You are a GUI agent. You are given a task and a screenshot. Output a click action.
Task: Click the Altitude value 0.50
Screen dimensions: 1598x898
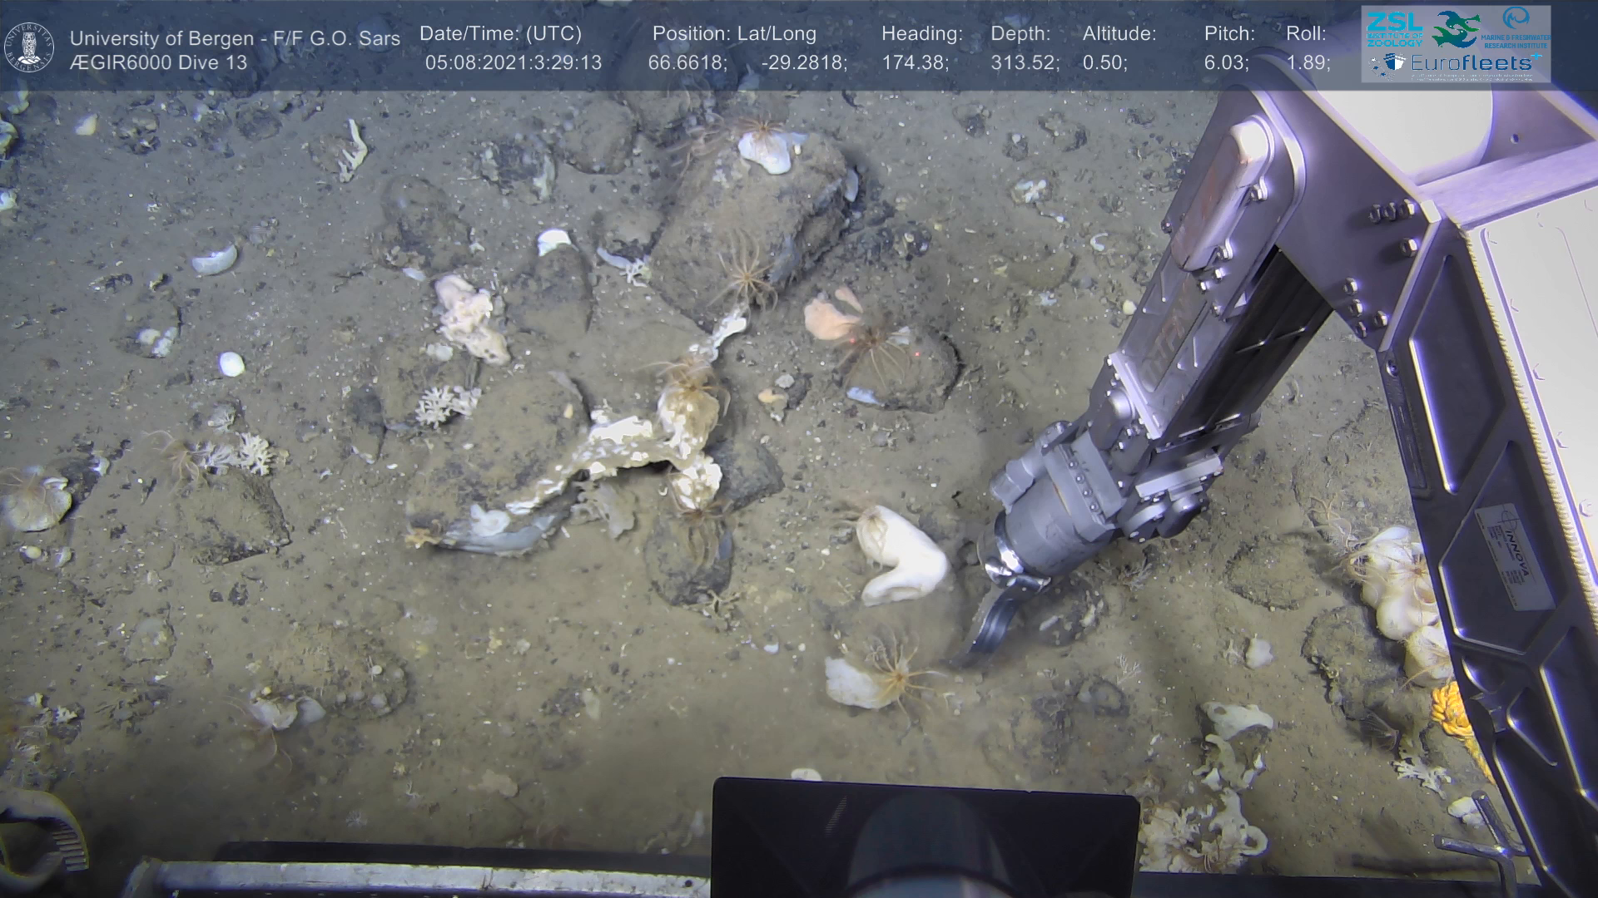point(1104,63)
